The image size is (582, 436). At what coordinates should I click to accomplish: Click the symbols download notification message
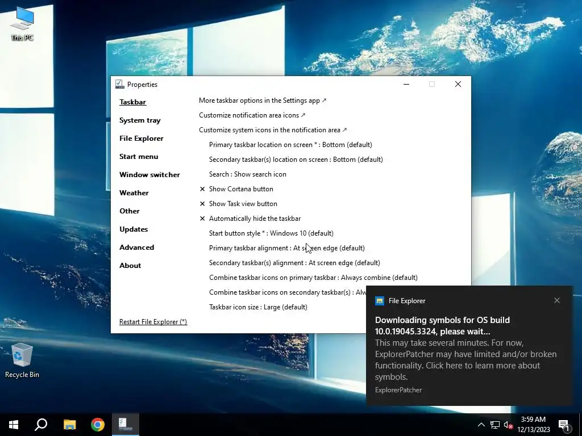coord(466,349)
